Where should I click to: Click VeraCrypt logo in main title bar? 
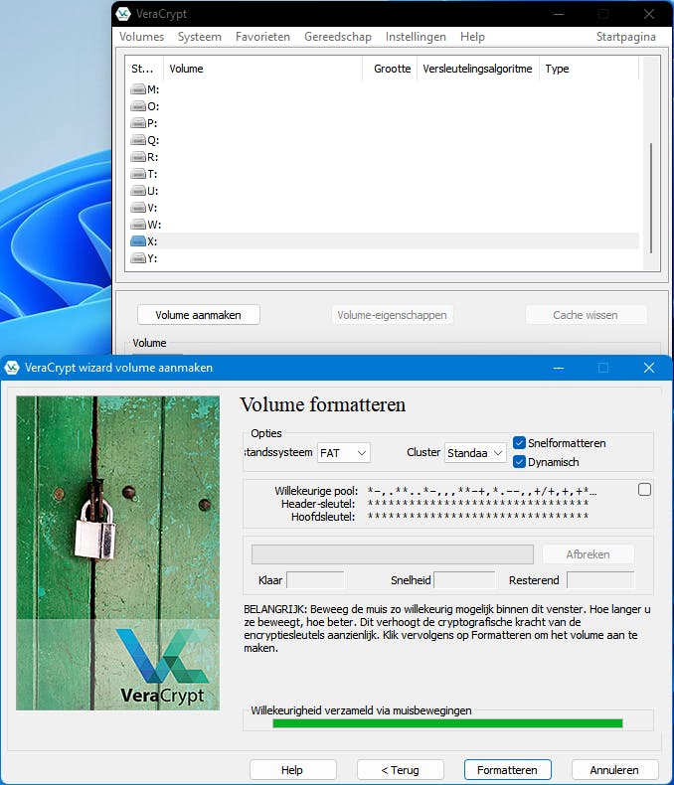pos(123,14)
